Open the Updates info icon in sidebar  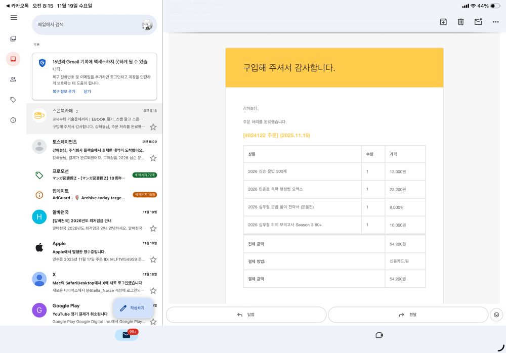pos(13,120)
